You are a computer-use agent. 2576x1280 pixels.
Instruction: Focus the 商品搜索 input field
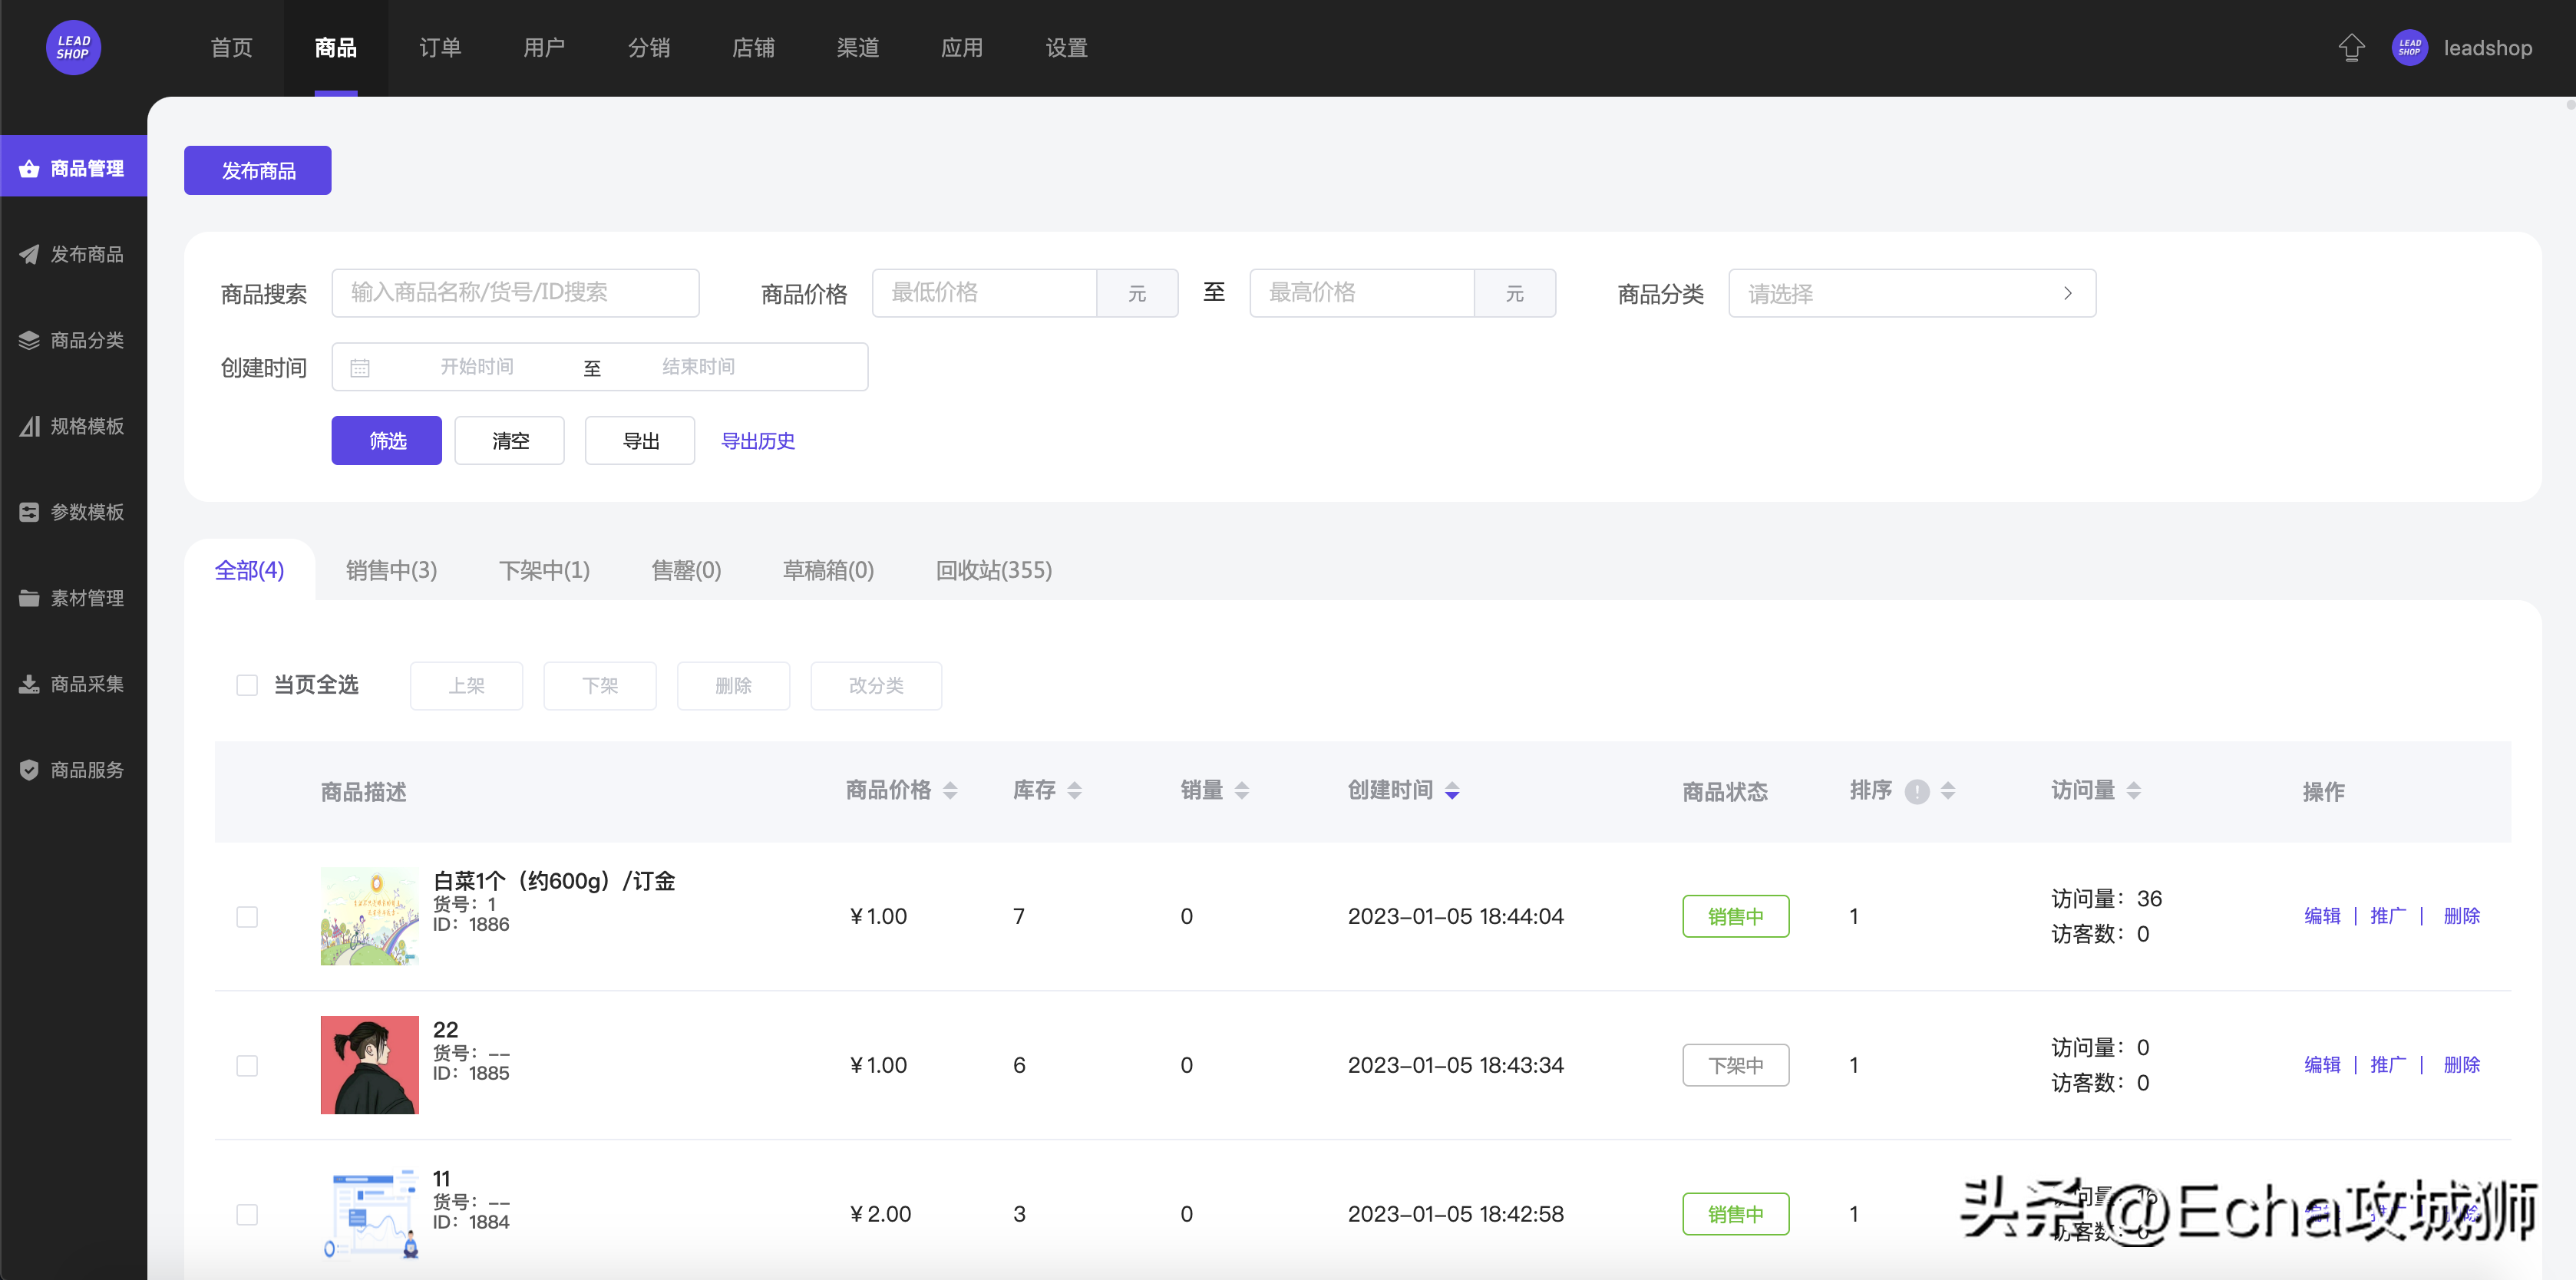click(515, 293)
